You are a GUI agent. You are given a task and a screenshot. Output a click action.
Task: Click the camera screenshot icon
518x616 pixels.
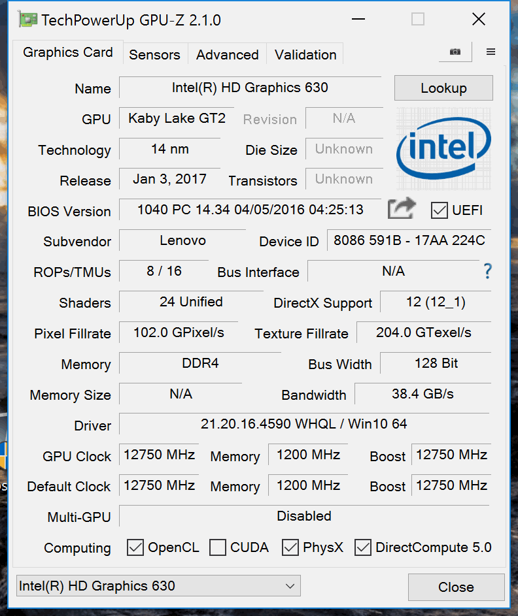coord(455,52)
